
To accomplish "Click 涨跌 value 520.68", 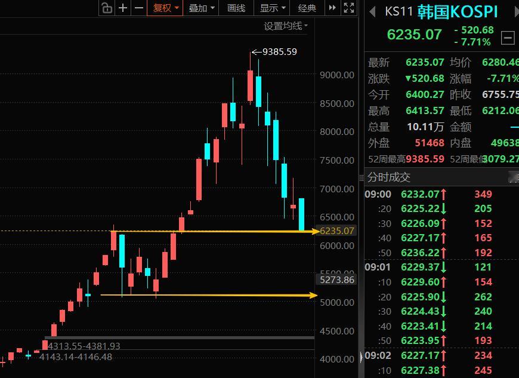I will tap(425, 78).
